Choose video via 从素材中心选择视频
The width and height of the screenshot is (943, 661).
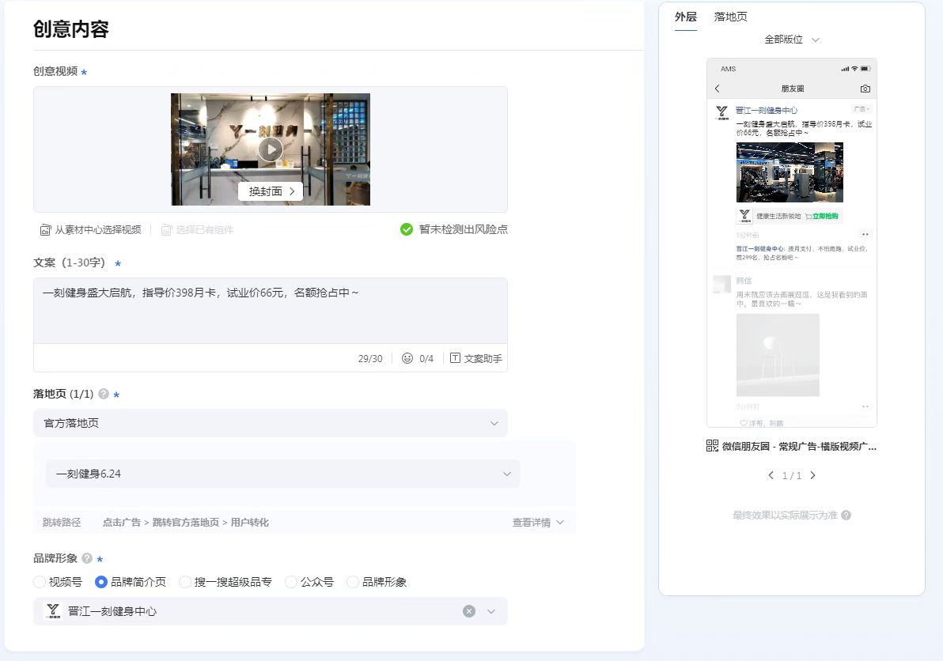pos(90,229)
